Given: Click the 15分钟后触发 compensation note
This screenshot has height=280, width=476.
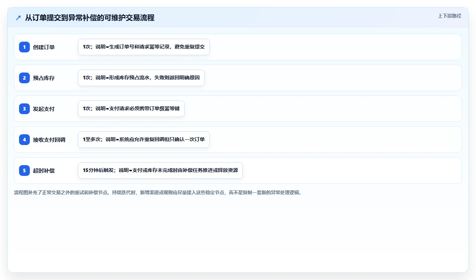Looking at the screenshot, I should [160, 171].
